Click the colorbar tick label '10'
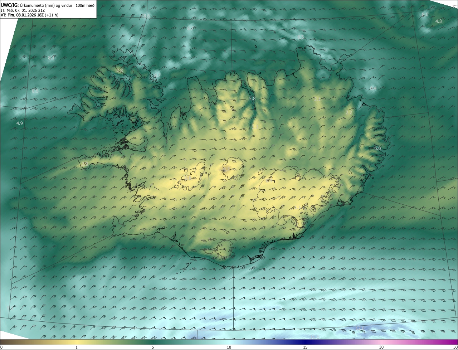 [x=229, y=347]
